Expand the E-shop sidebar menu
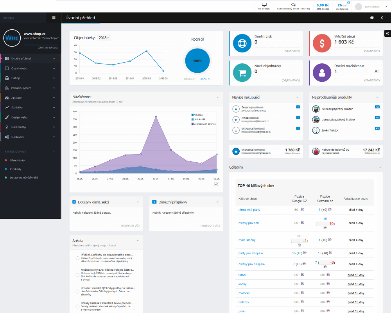 pos(29,78)
